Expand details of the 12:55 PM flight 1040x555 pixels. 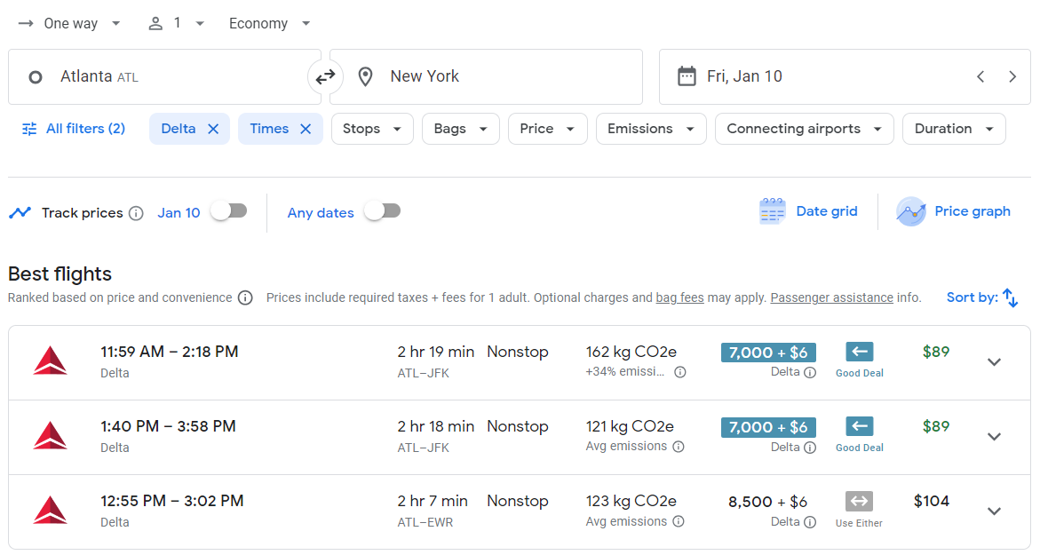click(x=994, y=511)
